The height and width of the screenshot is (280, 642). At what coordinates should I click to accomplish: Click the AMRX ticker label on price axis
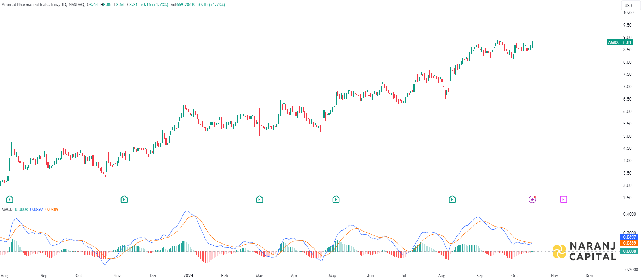coord(613,42)
